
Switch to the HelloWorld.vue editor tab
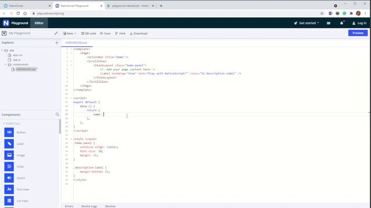[x=76, y=43]
